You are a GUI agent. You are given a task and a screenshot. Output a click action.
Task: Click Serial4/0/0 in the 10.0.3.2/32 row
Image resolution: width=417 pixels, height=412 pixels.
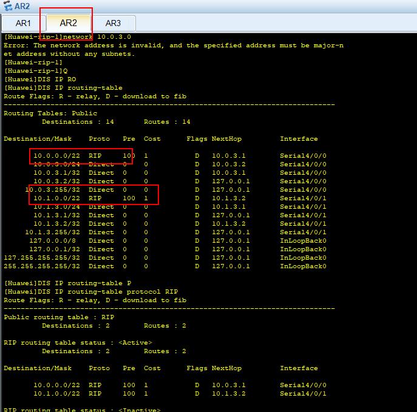[x=303, y=181]
